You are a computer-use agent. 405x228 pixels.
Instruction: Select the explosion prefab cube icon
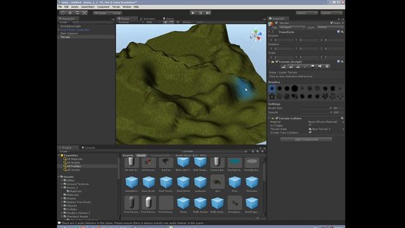point(200,182)
